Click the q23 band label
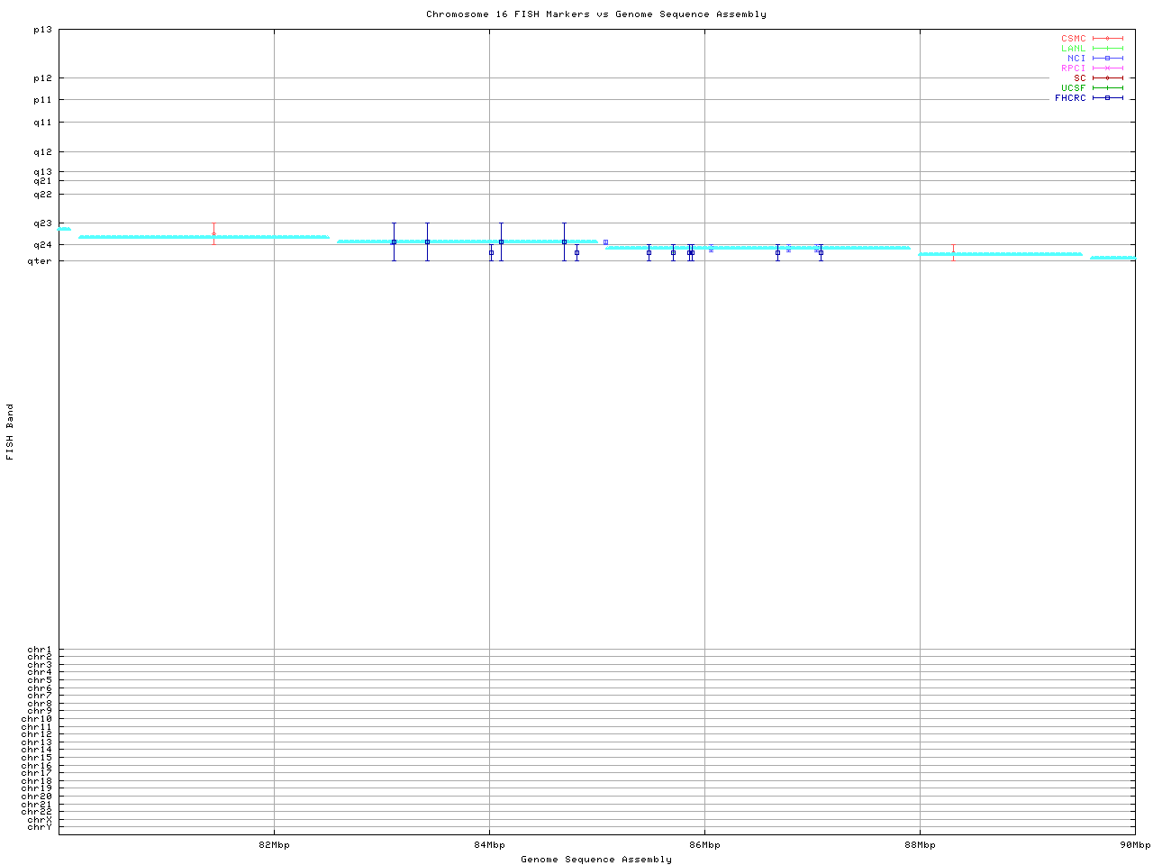Viewport: 1153px width, 865px height. [x=43, y=223]
